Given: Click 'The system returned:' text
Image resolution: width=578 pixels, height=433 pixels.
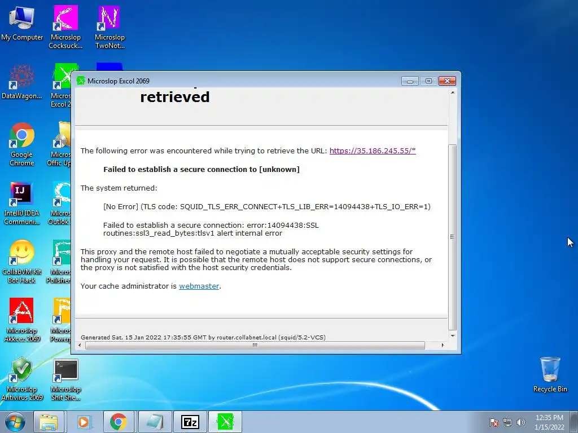Looking at the screenshot, I should click(x=119, y=188).
